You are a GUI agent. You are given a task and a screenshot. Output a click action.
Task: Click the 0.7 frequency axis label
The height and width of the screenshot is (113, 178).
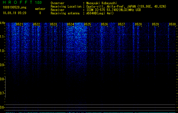[x=2, y=93]
